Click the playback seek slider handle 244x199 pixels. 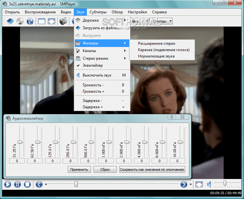coord(76,184)
